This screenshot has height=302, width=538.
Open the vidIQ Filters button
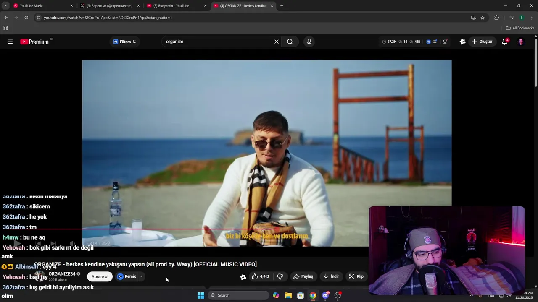point(125,42)
